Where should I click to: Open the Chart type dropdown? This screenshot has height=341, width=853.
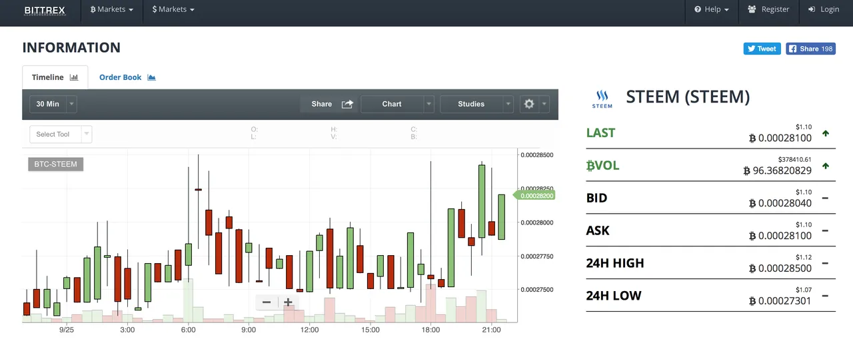(397, 104)
